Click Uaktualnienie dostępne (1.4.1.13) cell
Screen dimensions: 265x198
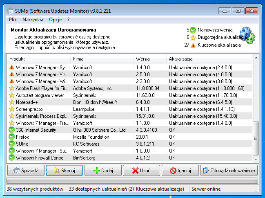pos(202,109)
